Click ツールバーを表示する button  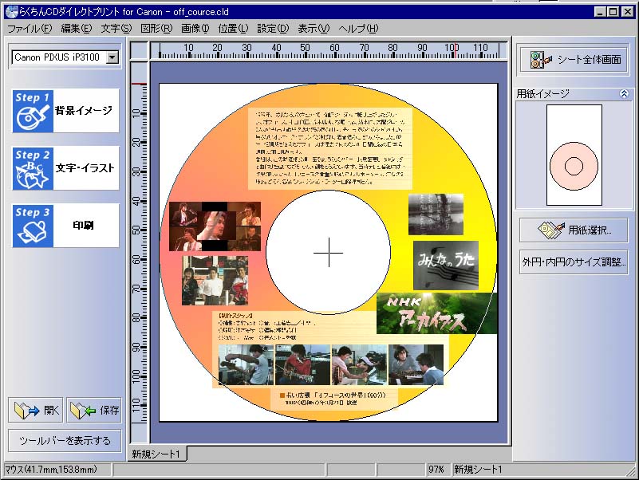65,440
